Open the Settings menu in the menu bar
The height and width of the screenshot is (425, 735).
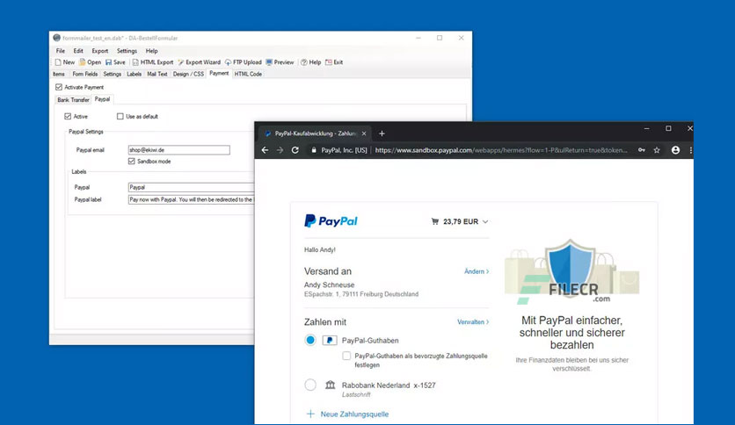click(x=127, y=51)
